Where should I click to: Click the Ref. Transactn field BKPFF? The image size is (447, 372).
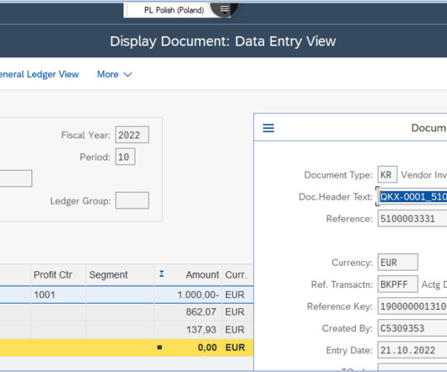click(398, 284)
